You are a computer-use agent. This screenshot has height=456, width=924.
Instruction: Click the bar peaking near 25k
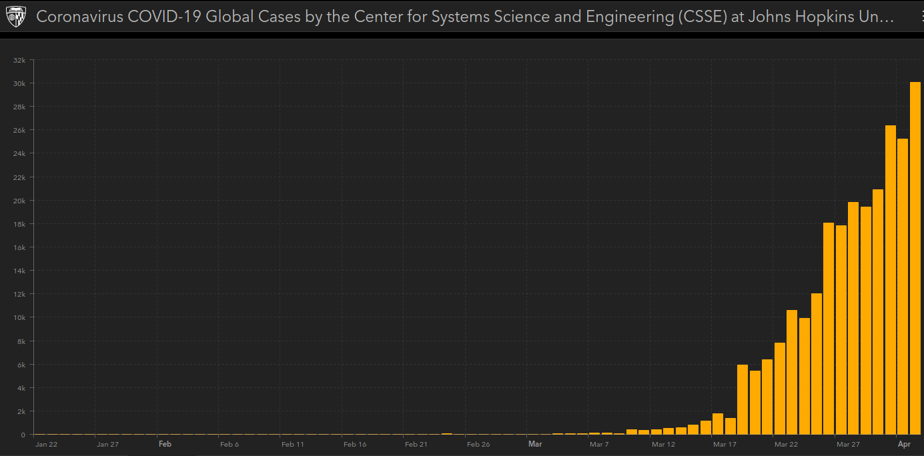[903, 287]
